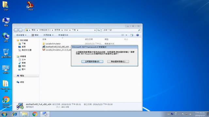Select Downloads in the navigation pane
This screenshot has height=117, width=209.
[x=22, y=44]
